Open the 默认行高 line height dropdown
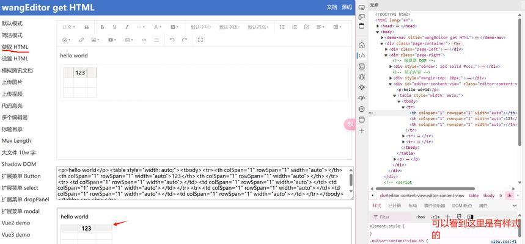525x244 pixels. point(258,27)
